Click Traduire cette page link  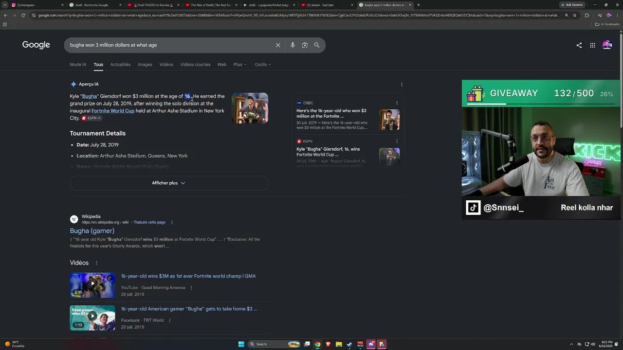149,223
